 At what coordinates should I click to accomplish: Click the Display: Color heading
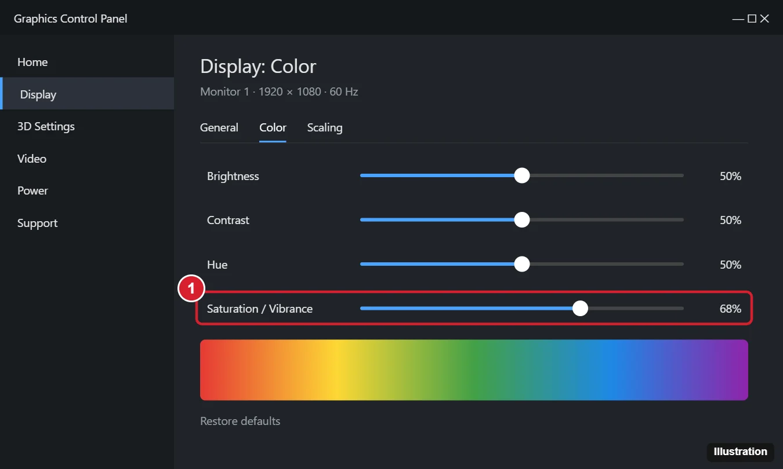[258, 66]
